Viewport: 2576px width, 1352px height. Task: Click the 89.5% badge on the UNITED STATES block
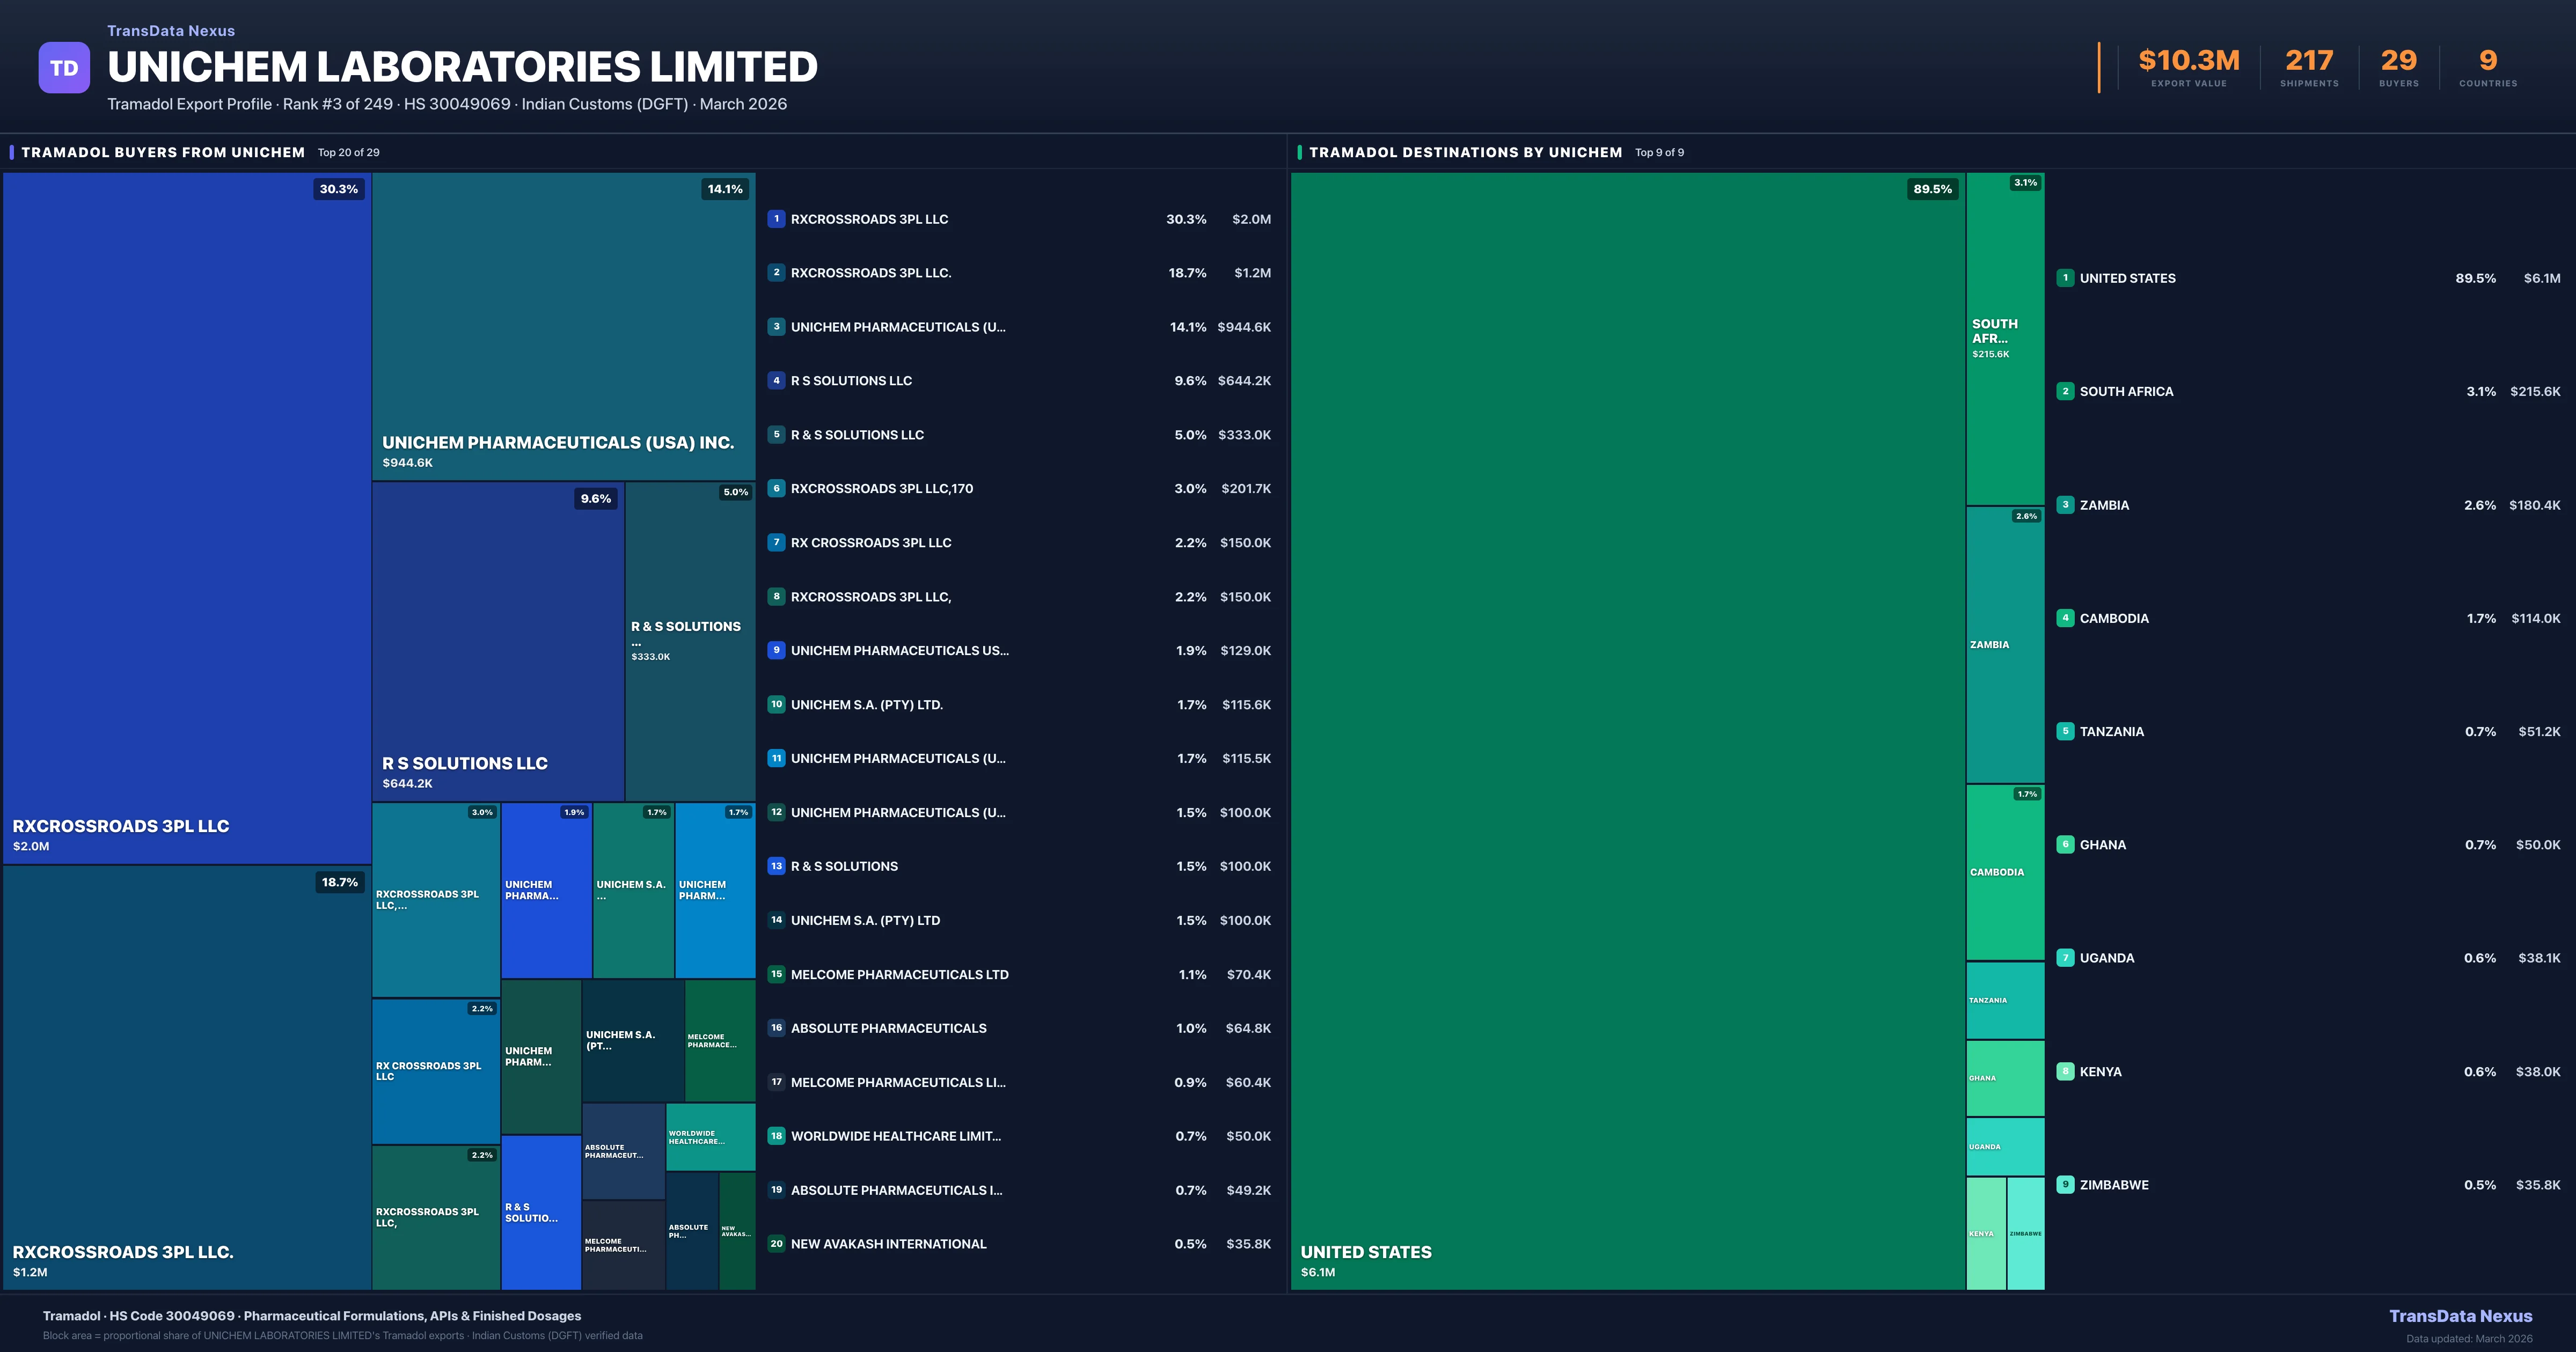[x=1933, y=188]
